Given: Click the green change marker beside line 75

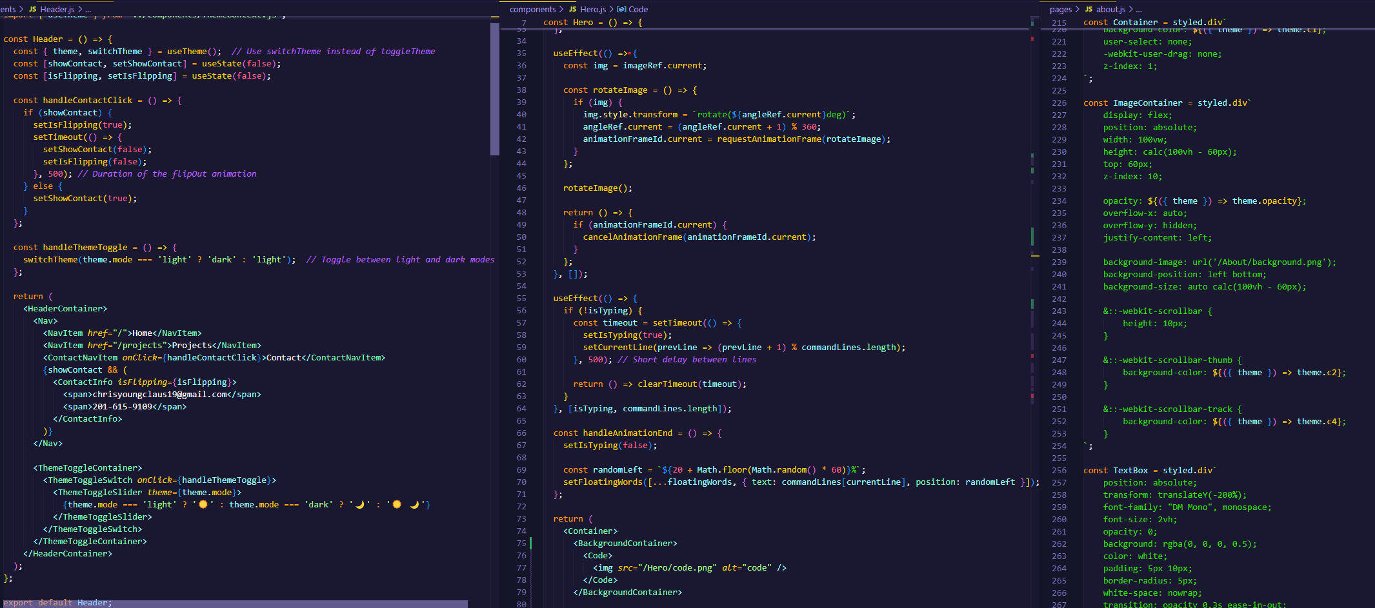Looking at the screenshot, I should coord(531,543).
